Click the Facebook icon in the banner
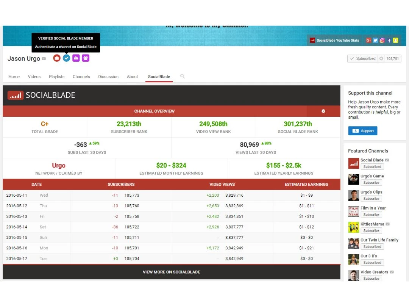This screenshot has width=409, height=307. pos(389,40)
